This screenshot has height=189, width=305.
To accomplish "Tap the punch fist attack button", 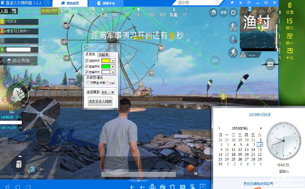I will pos(18,95).
